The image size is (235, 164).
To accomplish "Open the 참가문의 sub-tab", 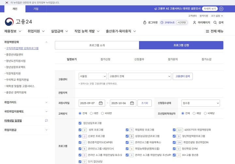I will 173,59.
